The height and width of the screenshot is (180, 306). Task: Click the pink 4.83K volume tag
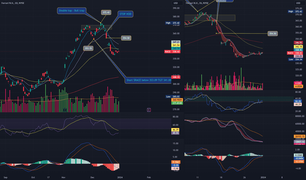point(298,83)
